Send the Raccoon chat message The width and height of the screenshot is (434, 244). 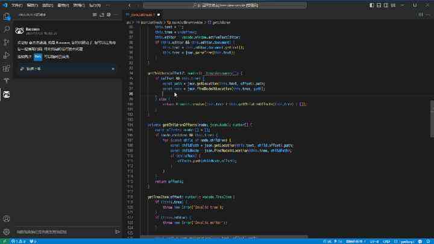coord(118,231)
